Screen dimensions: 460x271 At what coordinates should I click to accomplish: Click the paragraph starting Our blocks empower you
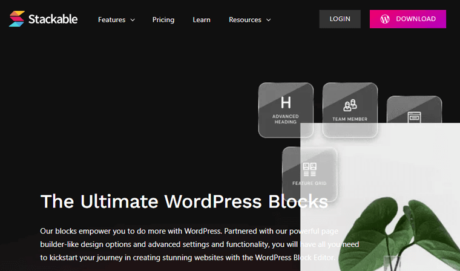200,244
